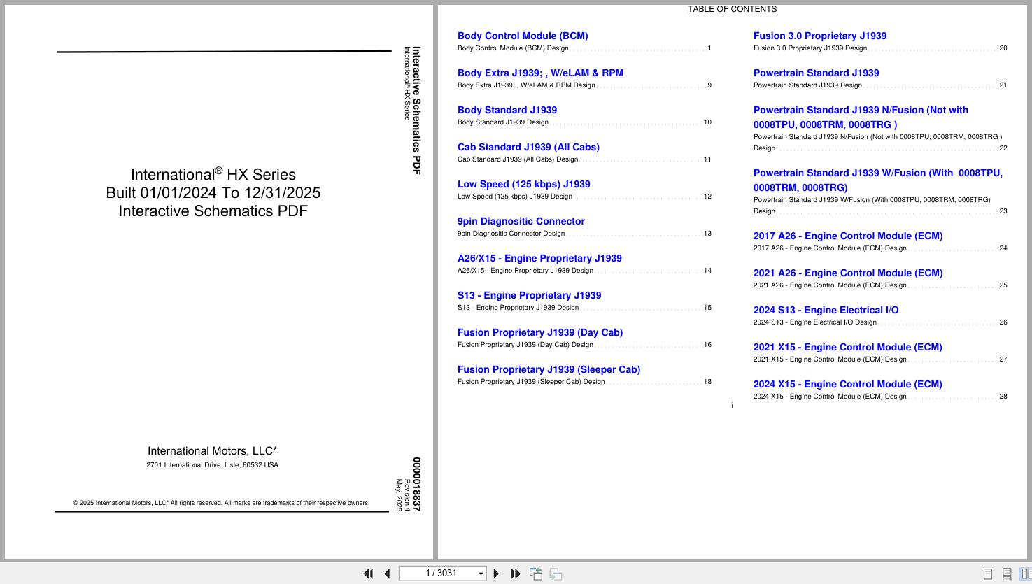Click Fusion 3.0 Proprietary J1939 Design entry
The height and width of the screenshot is (584, 1032).
click(880, 48)
